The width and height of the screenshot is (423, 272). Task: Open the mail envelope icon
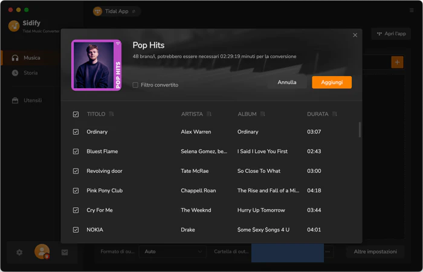pos(65,252)
